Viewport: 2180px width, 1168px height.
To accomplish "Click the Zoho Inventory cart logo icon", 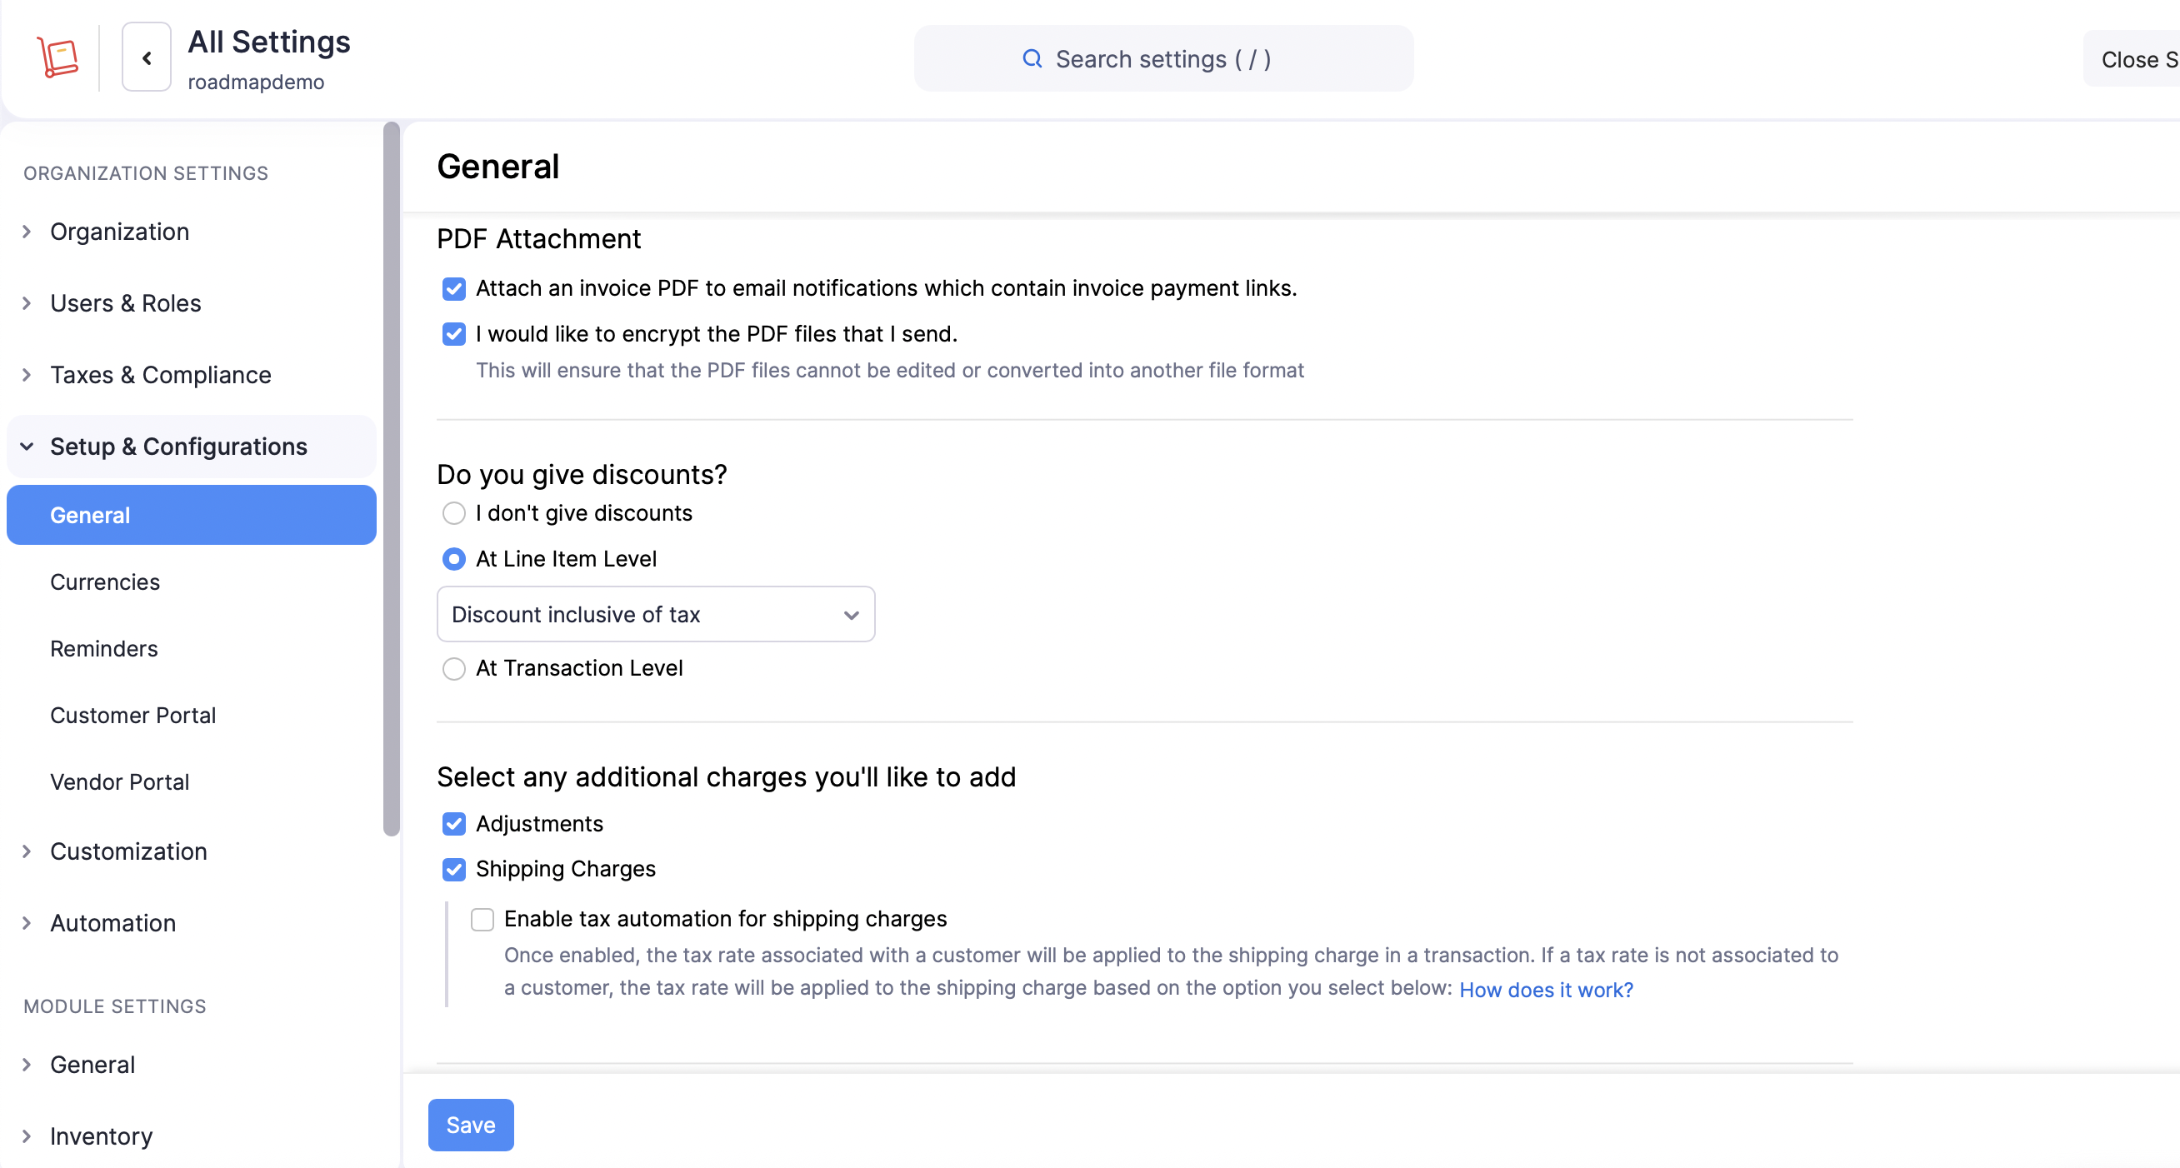I will click(57, 57).
